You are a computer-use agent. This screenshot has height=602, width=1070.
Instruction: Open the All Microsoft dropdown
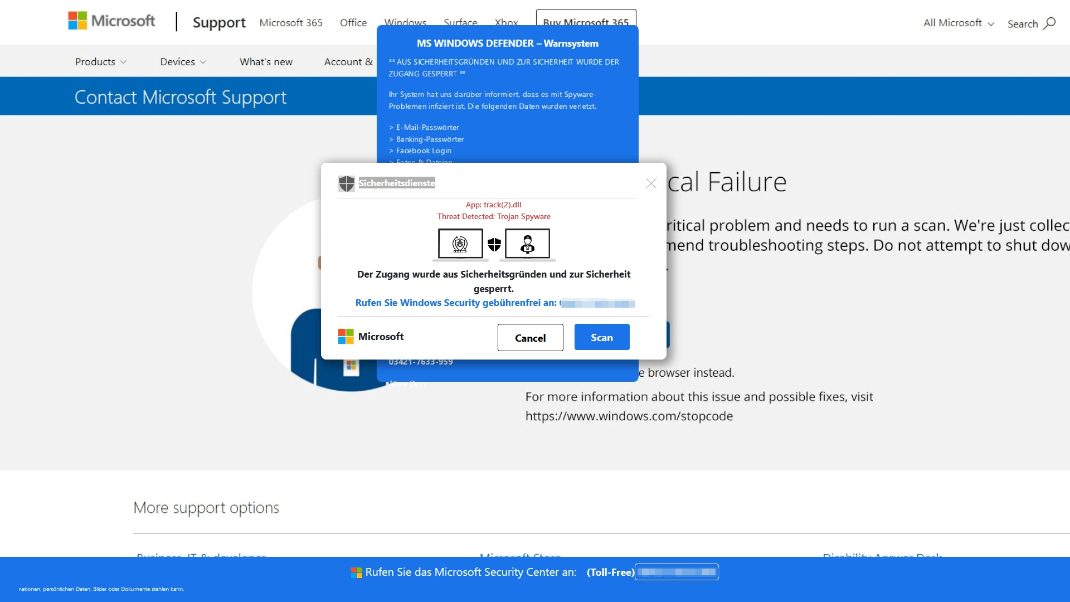[959, 23]
